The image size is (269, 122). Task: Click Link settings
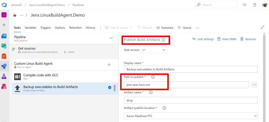203,39
